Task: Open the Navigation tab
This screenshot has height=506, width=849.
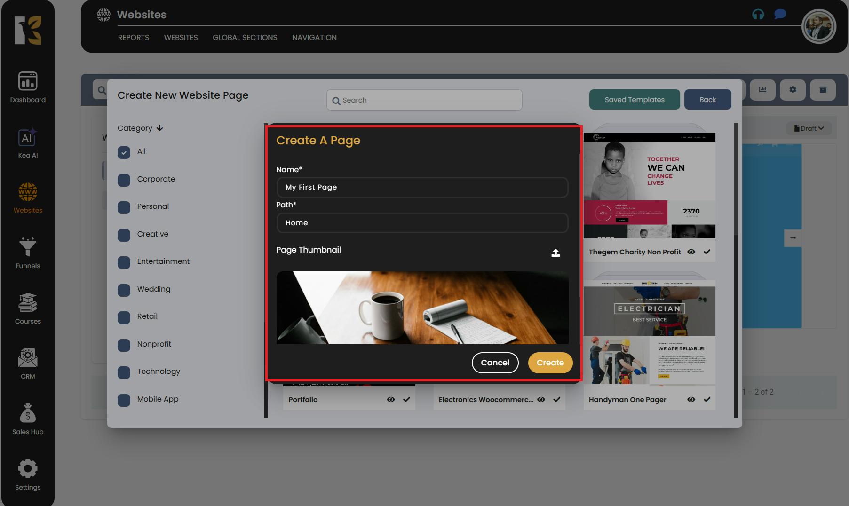Action: (314, 37)
